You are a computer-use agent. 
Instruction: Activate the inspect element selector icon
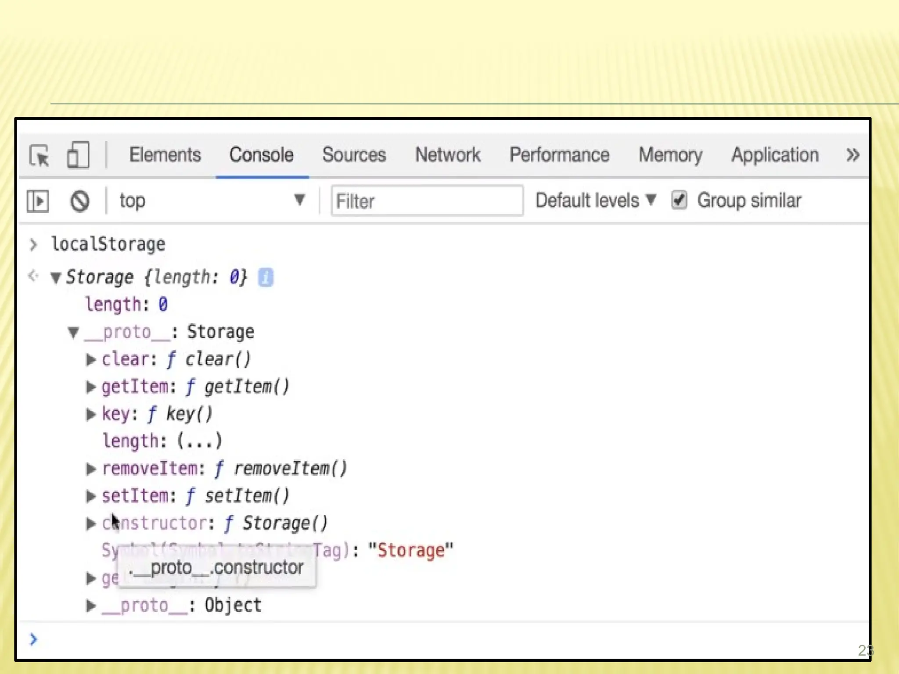click(x=40, y=156)
